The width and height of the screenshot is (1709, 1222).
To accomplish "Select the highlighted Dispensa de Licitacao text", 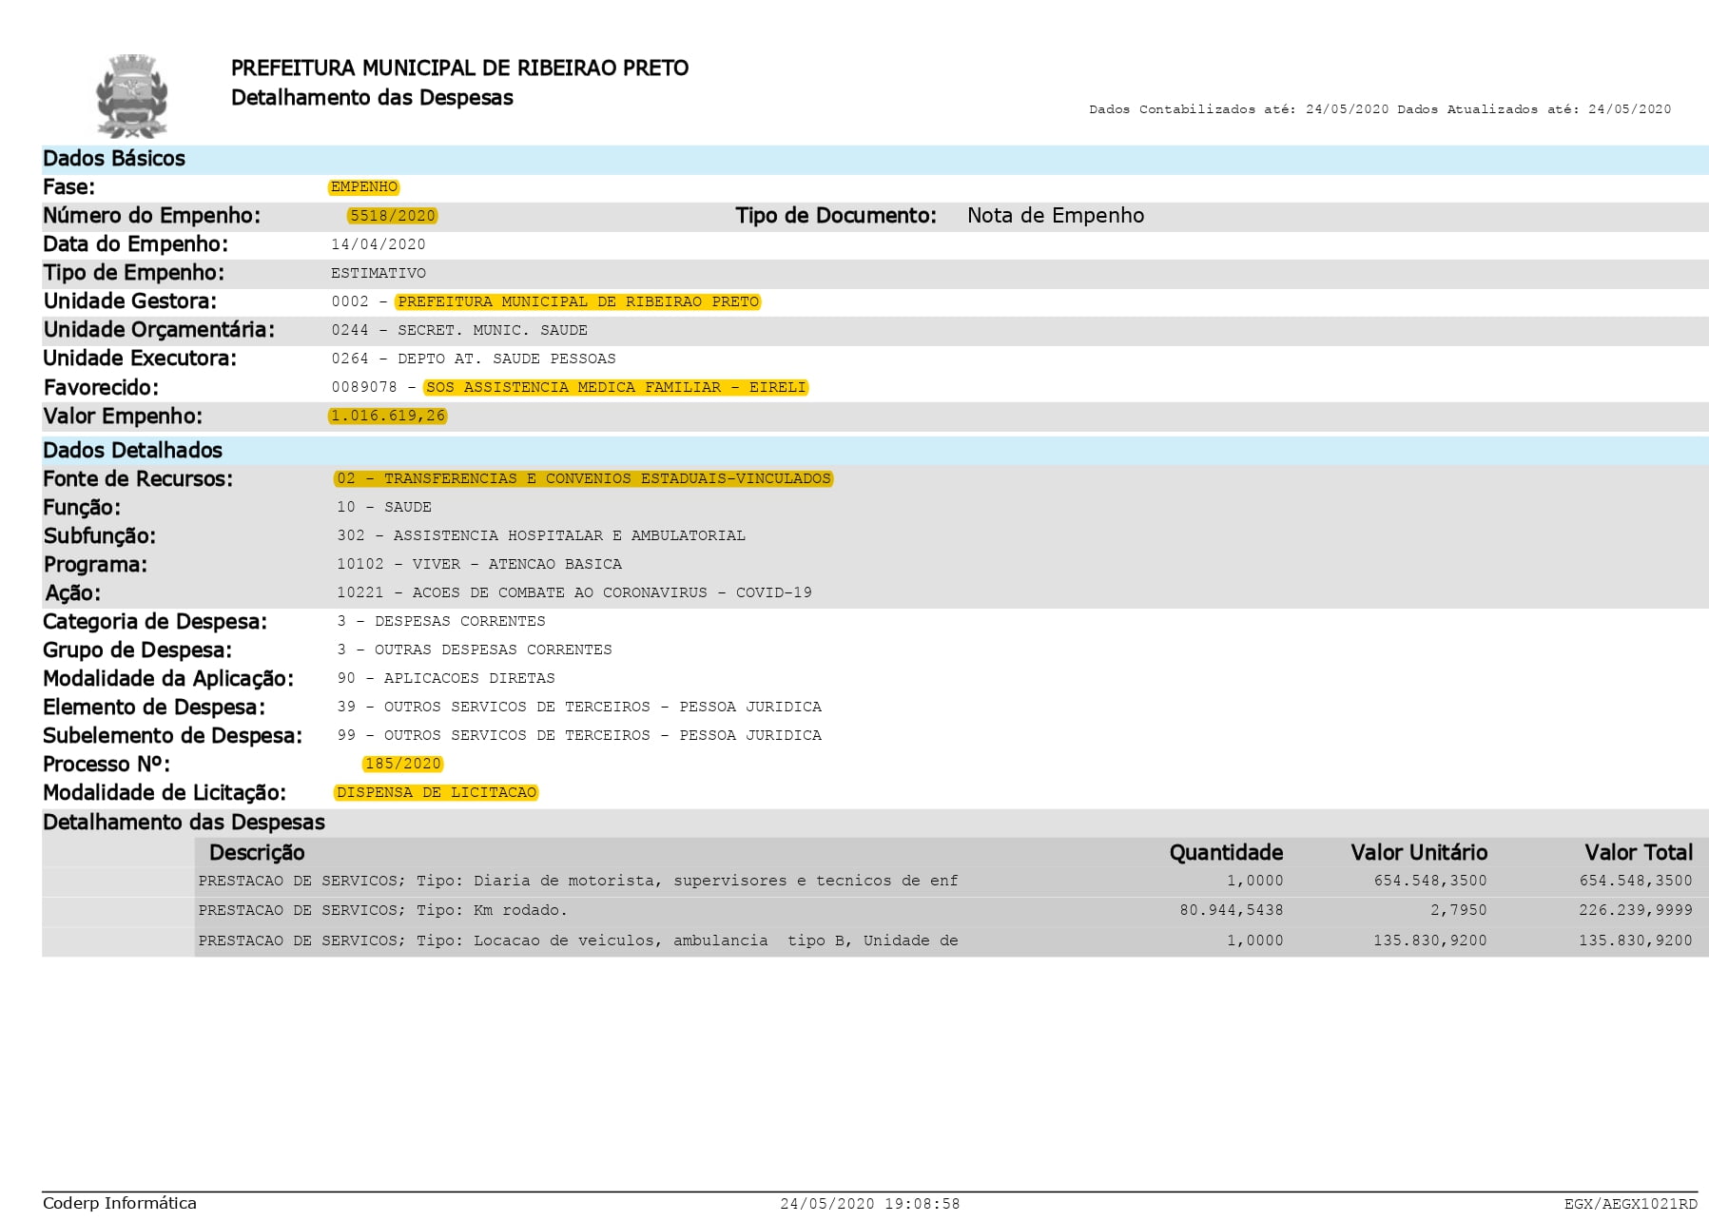I will 436,792.
